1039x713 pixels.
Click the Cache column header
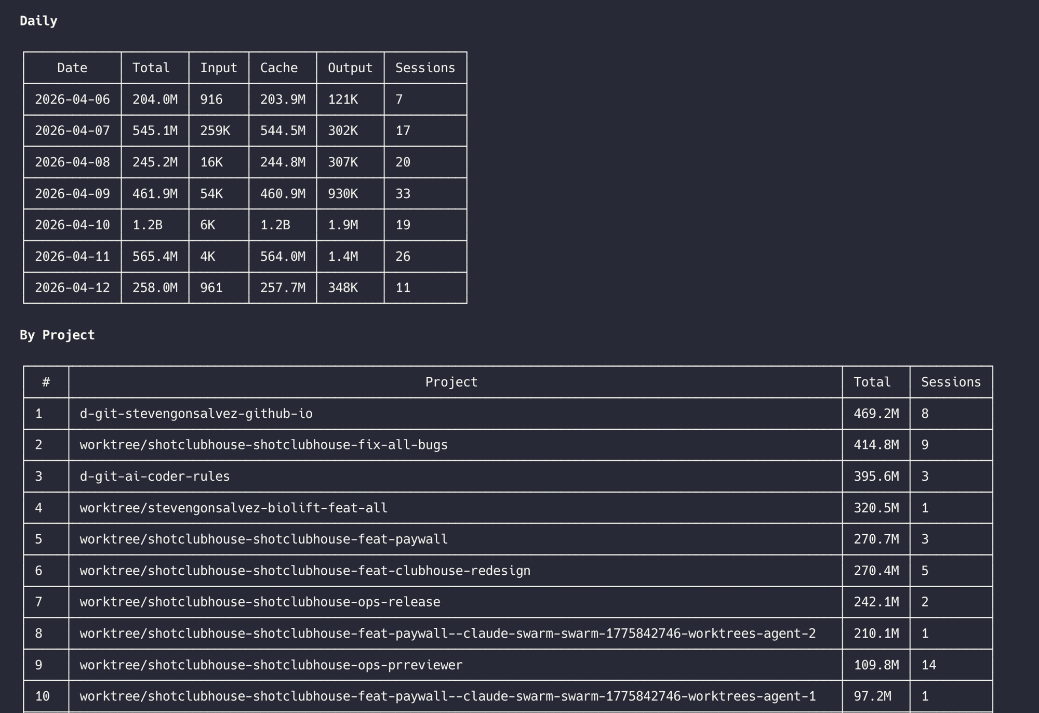click(x=279, y=68)
